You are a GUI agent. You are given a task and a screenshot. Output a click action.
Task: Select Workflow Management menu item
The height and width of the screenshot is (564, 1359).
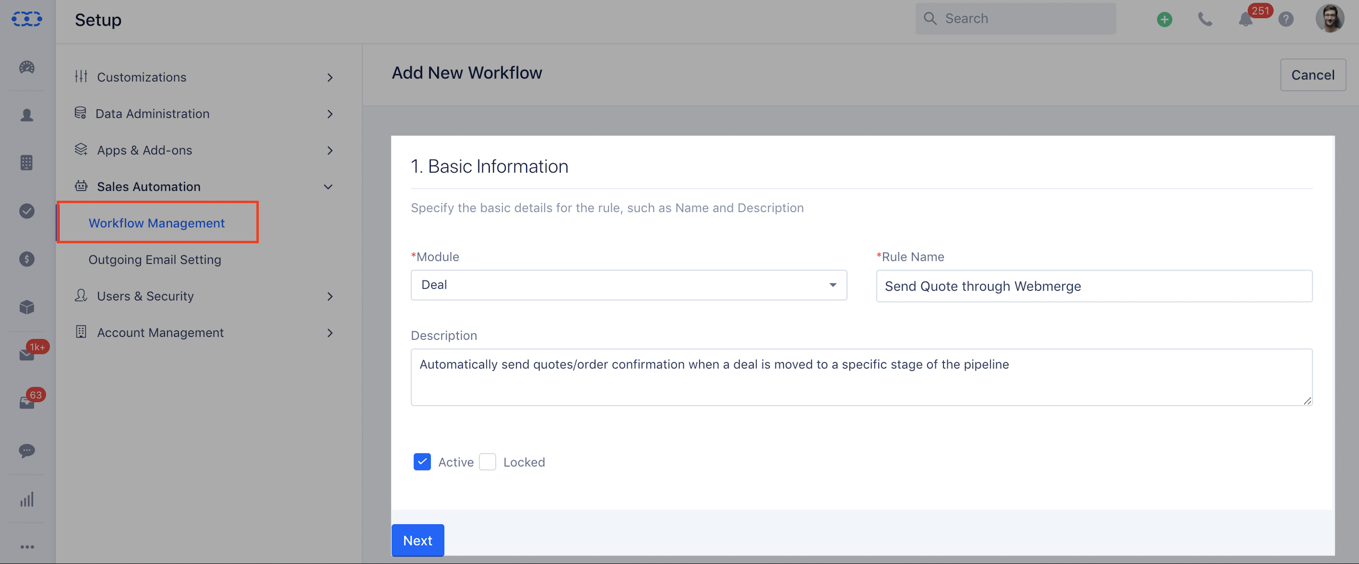click(158, 222)
